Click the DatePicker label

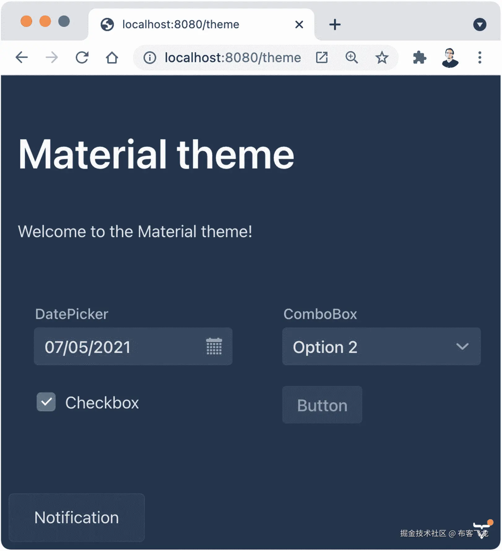[x=72, y=314]
